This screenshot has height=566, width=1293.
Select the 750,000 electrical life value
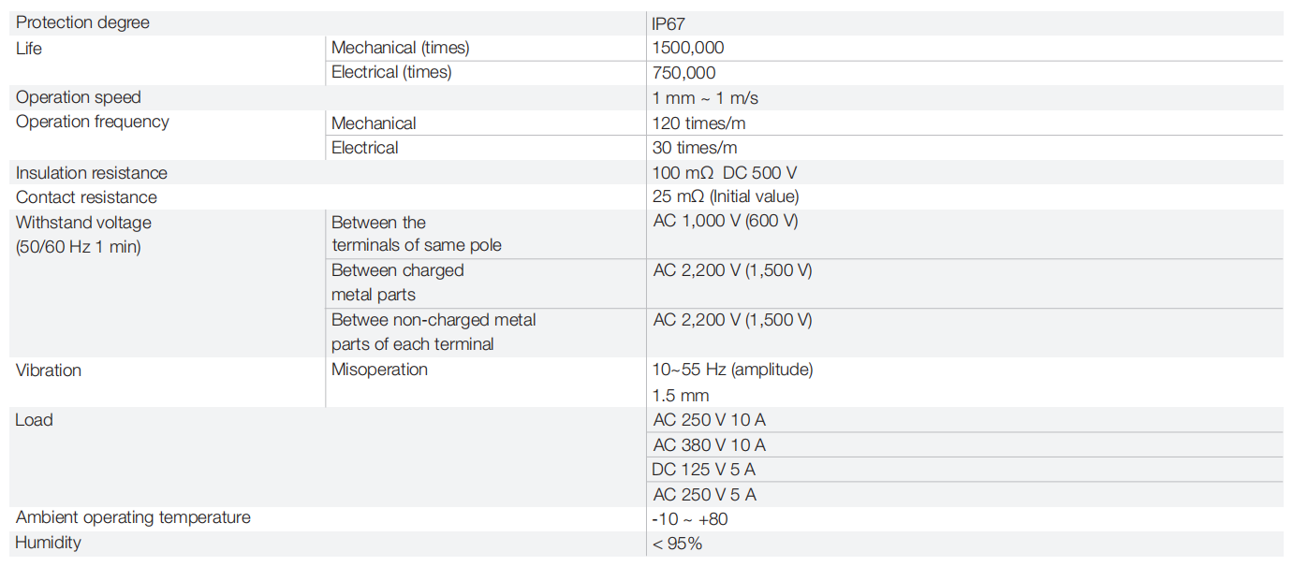tap(683, 73)
